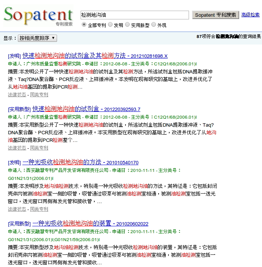
Task: View 法律状态 of second search result
Action: [x=17, y=148]
